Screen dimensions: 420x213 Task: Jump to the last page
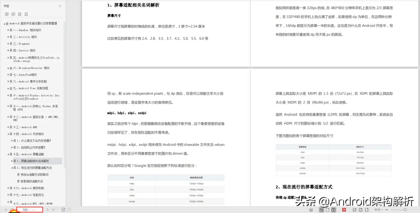pyautogui.click(x=53, y=210)
